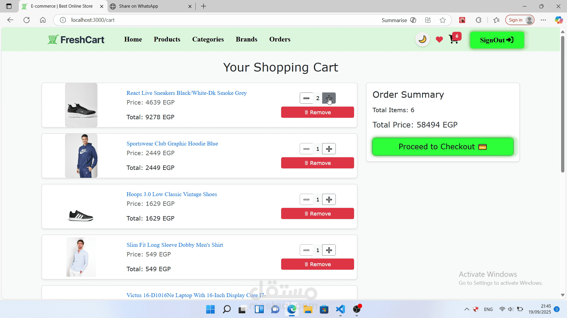The image size is (567, 318).
Task: Select the E-commerce Best Online Store tab
Action: 62,6
